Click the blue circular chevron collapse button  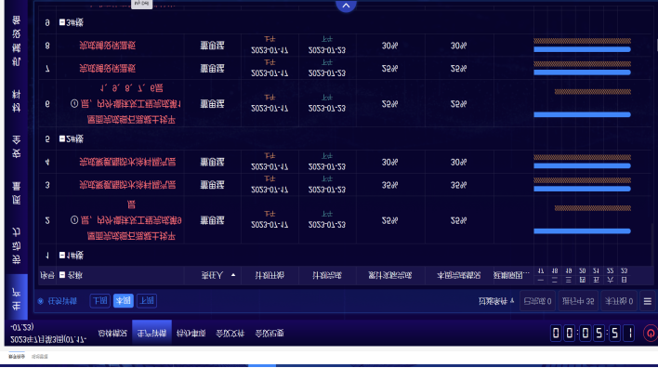(x=346, y=6)
